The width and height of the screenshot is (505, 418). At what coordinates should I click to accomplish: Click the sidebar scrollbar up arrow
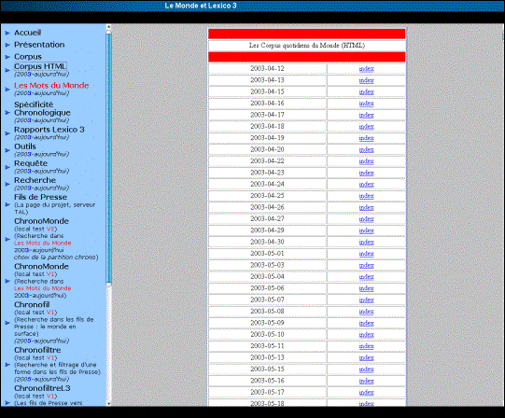pyautogui.click(x=108, y=27)
